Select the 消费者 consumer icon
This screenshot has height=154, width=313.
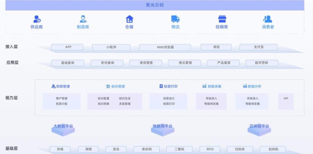click(x=268, y=19)
